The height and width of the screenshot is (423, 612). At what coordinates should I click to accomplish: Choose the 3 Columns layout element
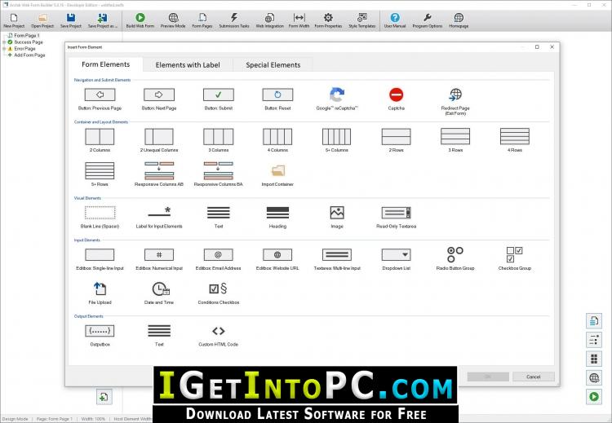point(218,140)
